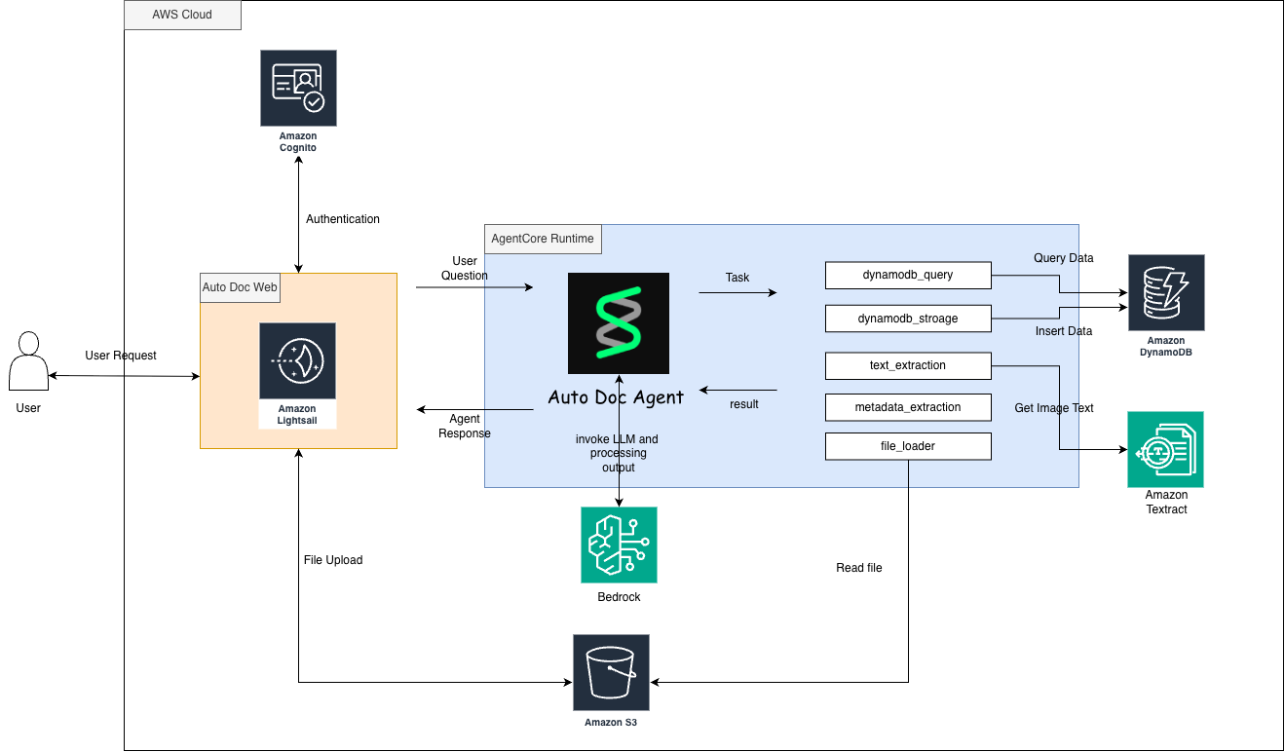Image resolution: width=1285 pixels, height=752 pixels.
Task: Select the Agent Response label
Action: 465,427
